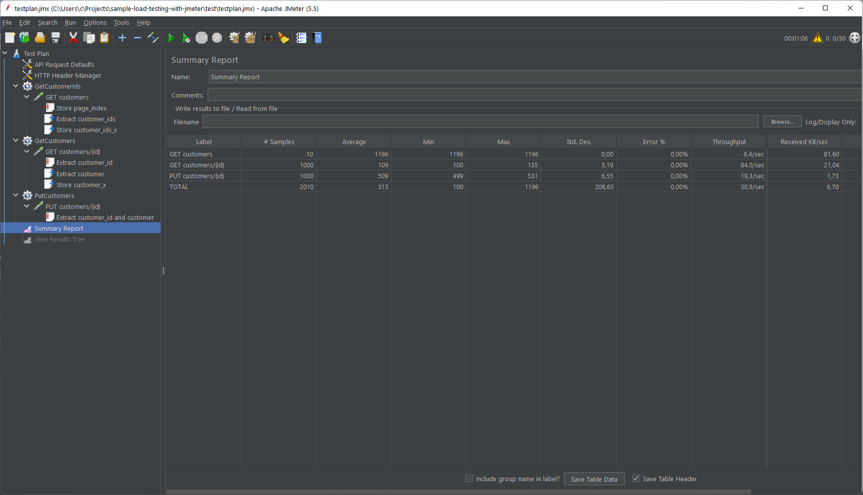Image resolution: width=863 pixels, height=495 pixels.
Task: Open the Help menu
Action: point(144,22)
